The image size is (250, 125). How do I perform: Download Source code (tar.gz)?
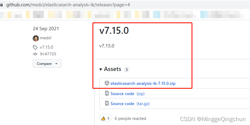click(x=130, y=104)
